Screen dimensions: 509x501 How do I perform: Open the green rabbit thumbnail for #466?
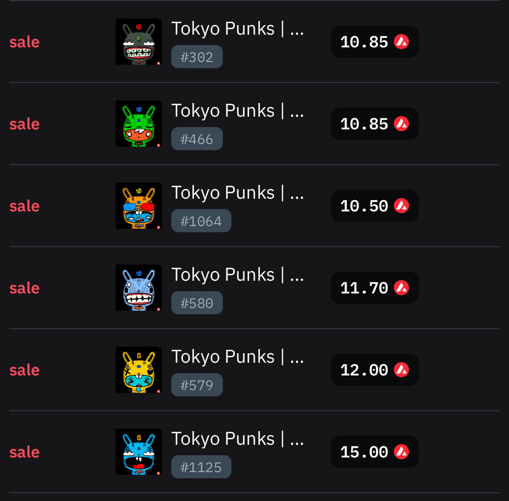pyautogui.click(x=139, y=124)
